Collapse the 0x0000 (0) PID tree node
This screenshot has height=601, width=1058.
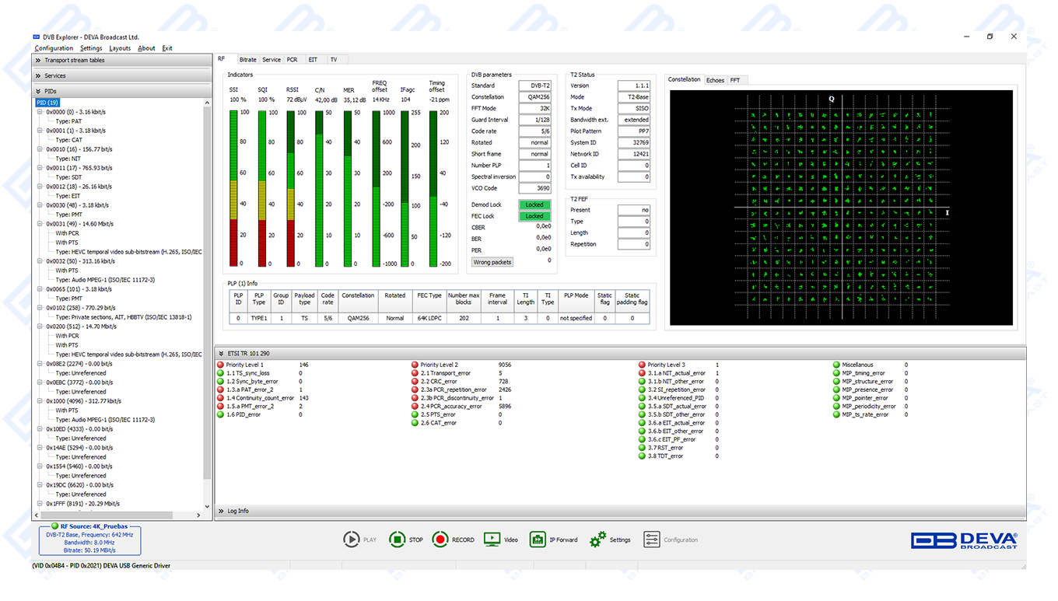[40, 112]
